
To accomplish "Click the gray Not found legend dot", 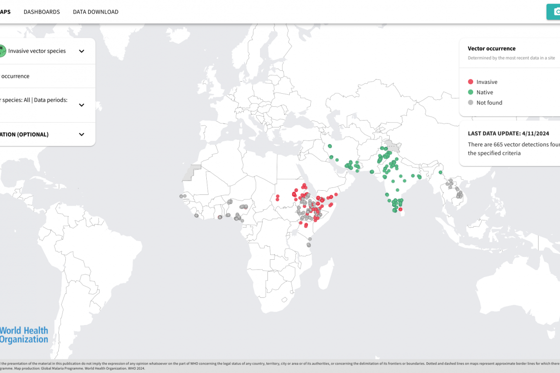I will tap(470, 103).
